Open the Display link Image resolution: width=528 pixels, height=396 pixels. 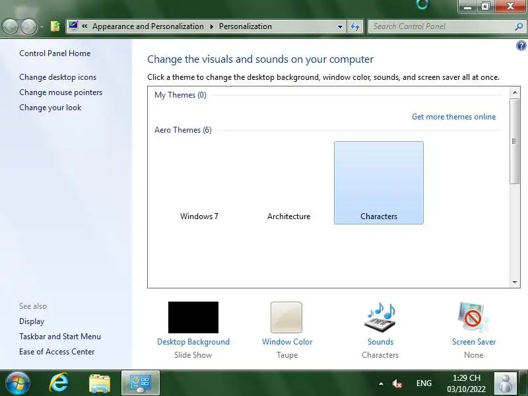pos(32,321)
